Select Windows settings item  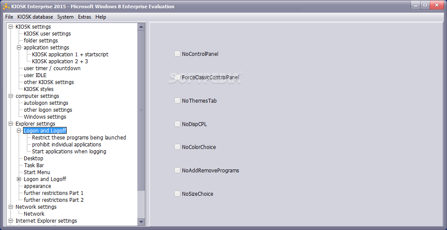(x=45, y=117)
